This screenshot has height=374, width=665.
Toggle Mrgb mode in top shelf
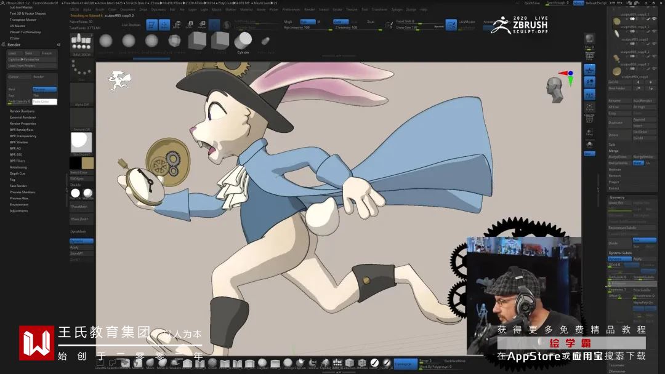point(288,22)
